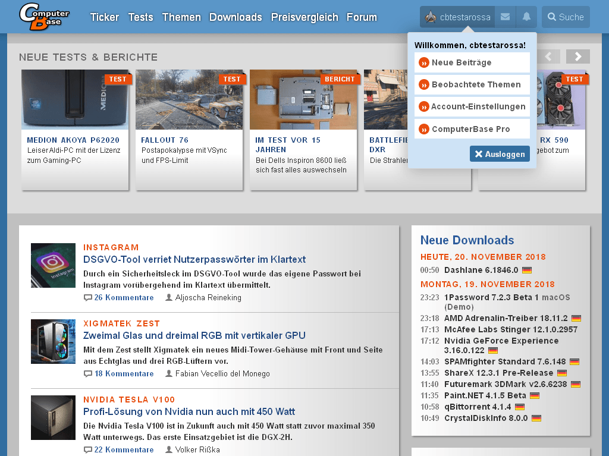The image size is (609, 456).
Task: Click German flag beside Paint.NET 4.1.5
Action: point(535,396)
